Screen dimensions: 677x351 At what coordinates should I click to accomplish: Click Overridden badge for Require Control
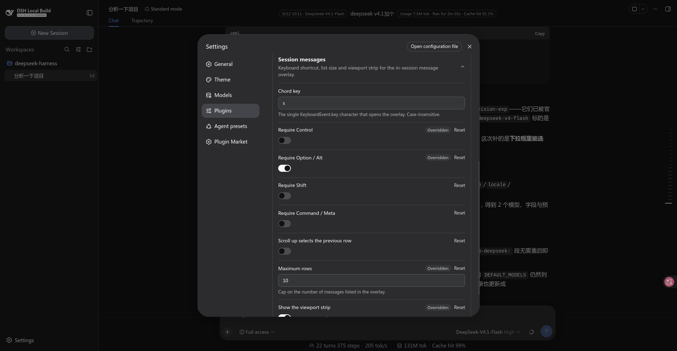[438, 130]
